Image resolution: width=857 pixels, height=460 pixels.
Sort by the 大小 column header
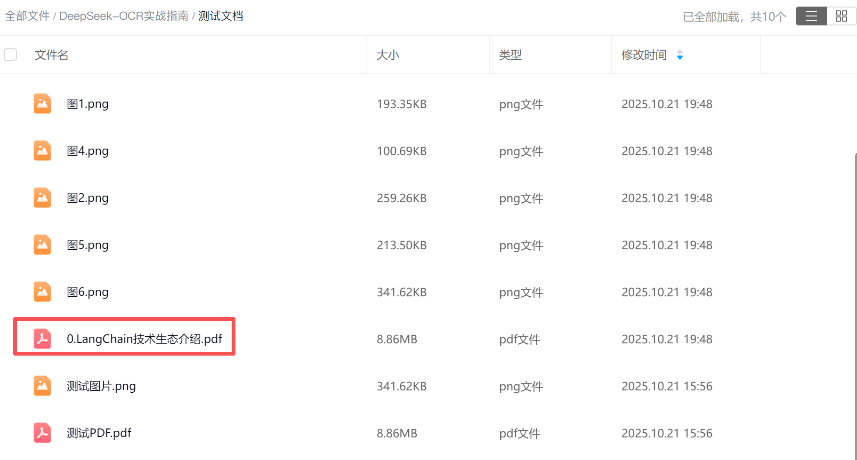pos(388,55)
